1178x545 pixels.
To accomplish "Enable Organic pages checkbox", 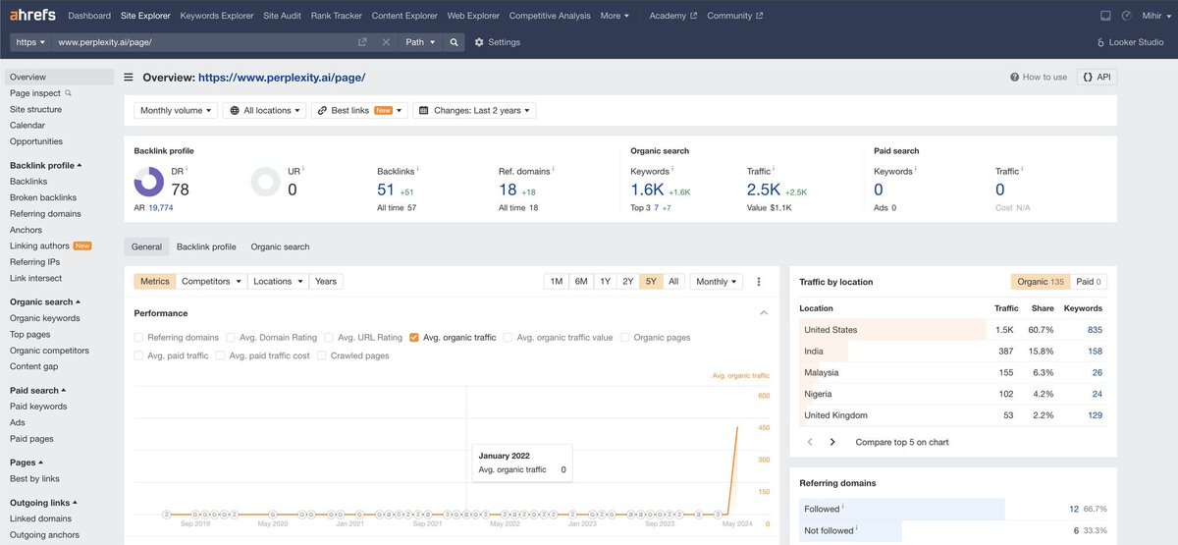I will point(625,337).
